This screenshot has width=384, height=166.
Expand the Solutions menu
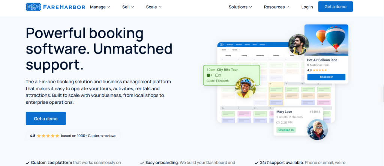[240, 7]
